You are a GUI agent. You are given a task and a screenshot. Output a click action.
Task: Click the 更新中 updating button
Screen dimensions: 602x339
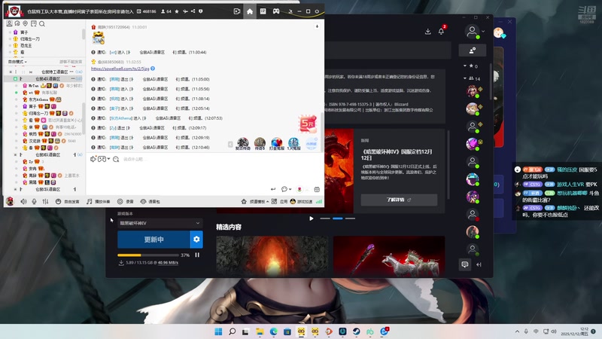pyautogui.click(x=154, y=240)
